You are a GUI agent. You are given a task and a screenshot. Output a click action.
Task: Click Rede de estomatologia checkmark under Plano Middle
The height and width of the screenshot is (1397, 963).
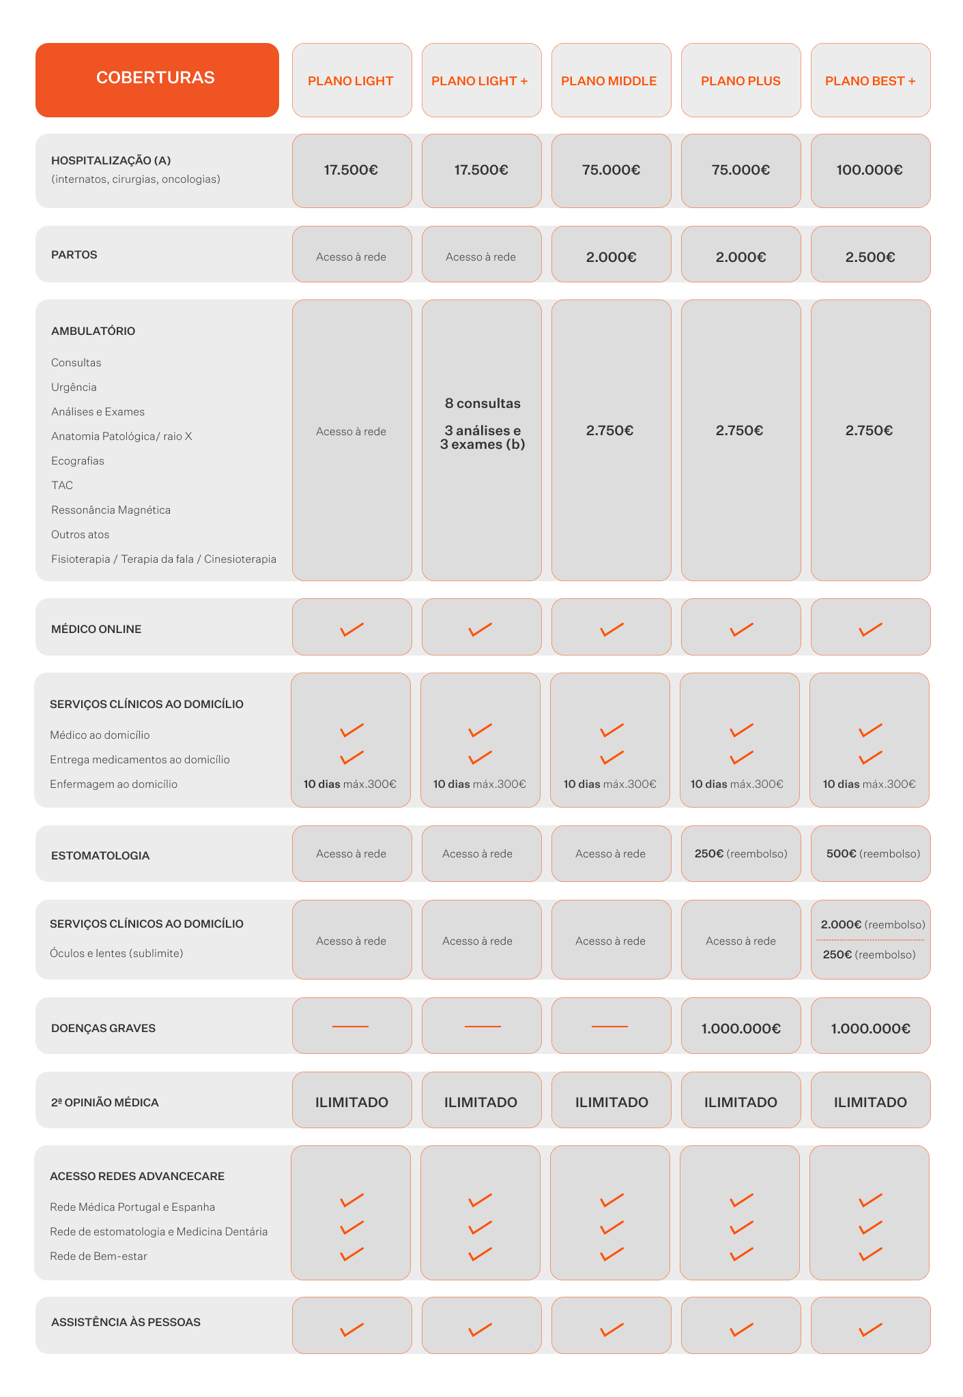coord(612,1227)
